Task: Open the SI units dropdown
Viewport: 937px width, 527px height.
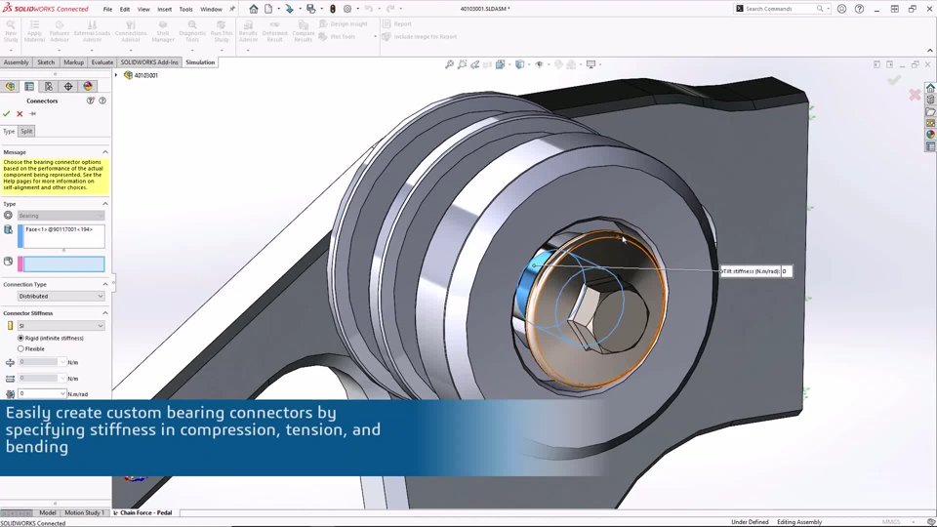Action: (61, 326)
